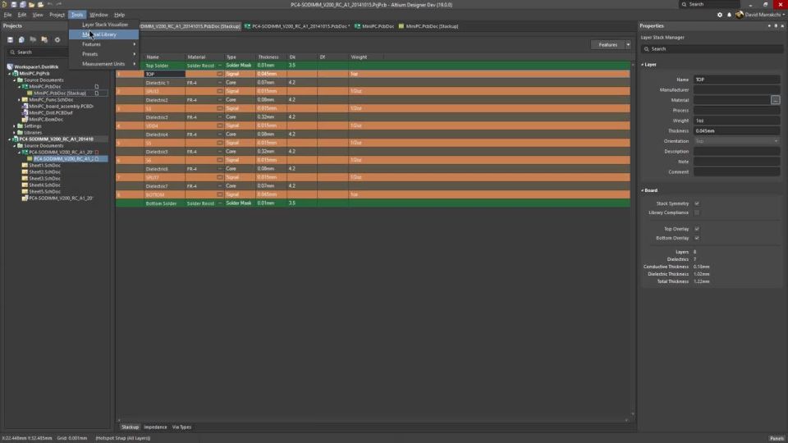788x443 pixels.
Task: Select Material Library from Tools menu
Action: 103,34
